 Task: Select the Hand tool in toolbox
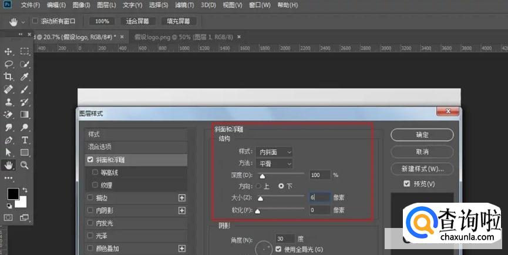(x=8, y=165)
